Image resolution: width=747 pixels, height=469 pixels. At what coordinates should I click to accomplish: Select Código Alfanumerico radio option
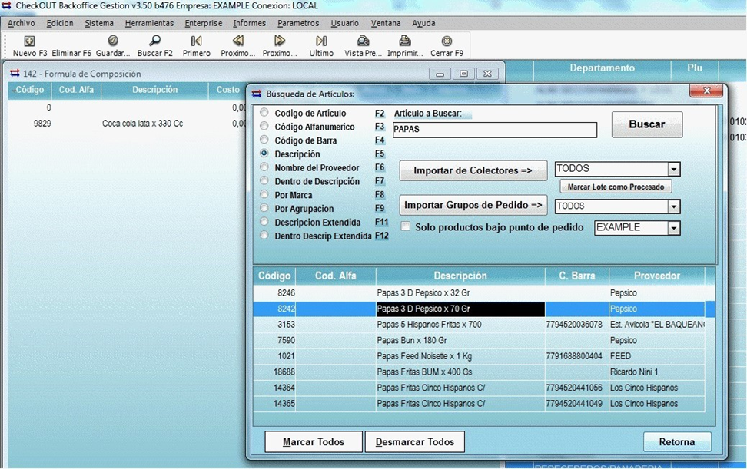pyautogui.click(x=264, y=126)
